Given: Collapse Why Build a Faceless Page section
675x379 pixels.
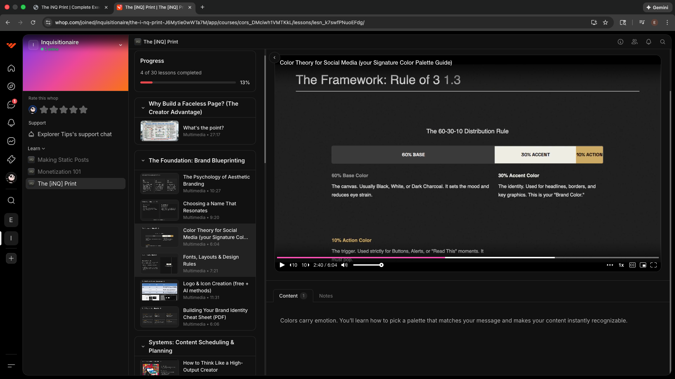Looking at the screenshot, I should click(143, 108).
